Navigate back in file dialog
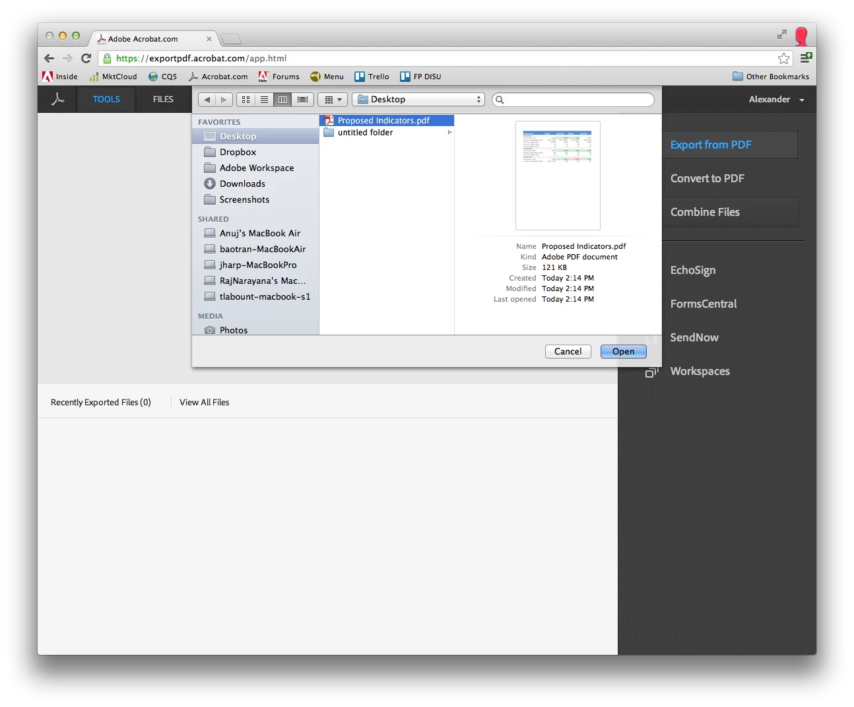 [x=207, y=100]
